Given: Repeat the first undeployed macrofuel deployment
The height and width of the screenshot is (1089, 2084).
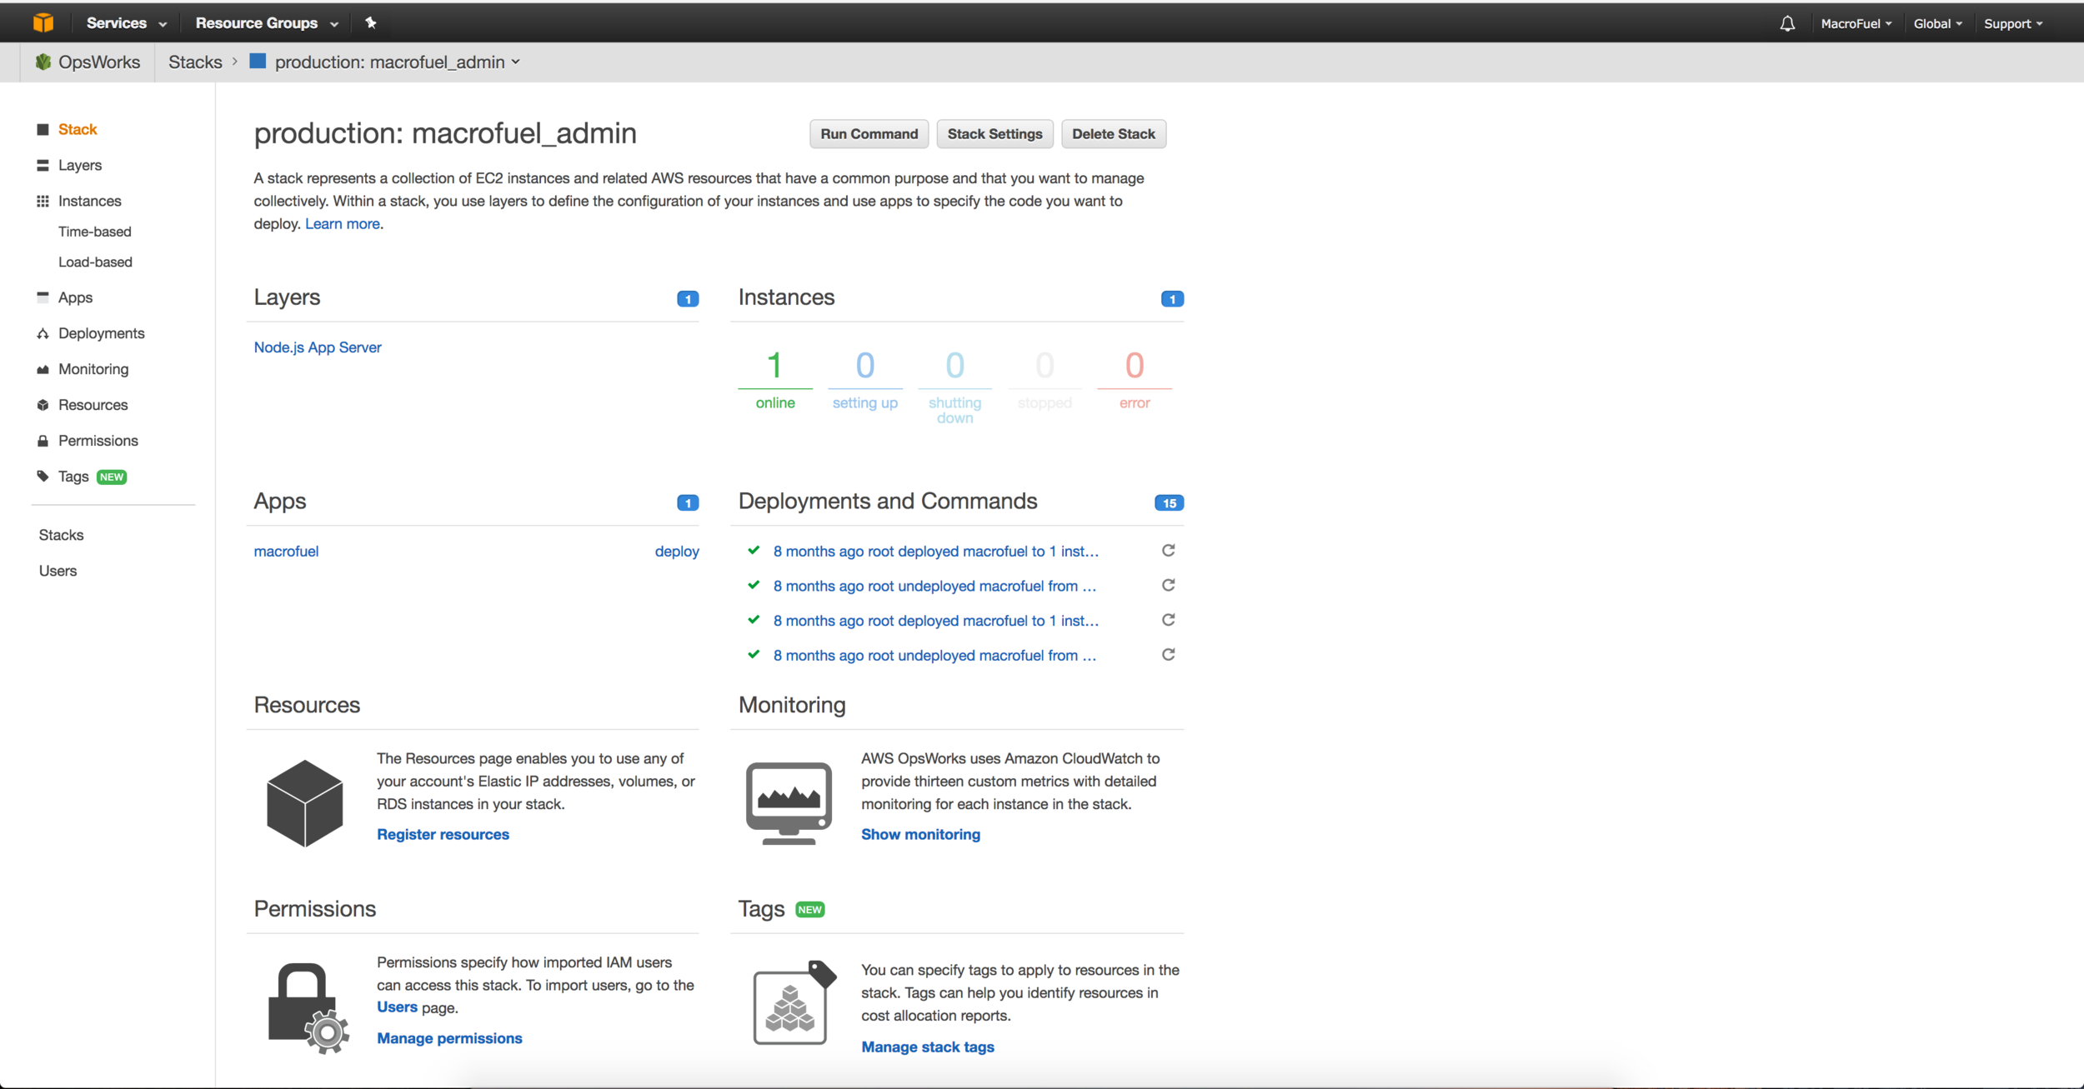Looking at the screenshot, I should pyautogui.click(x=1168, y=586).
